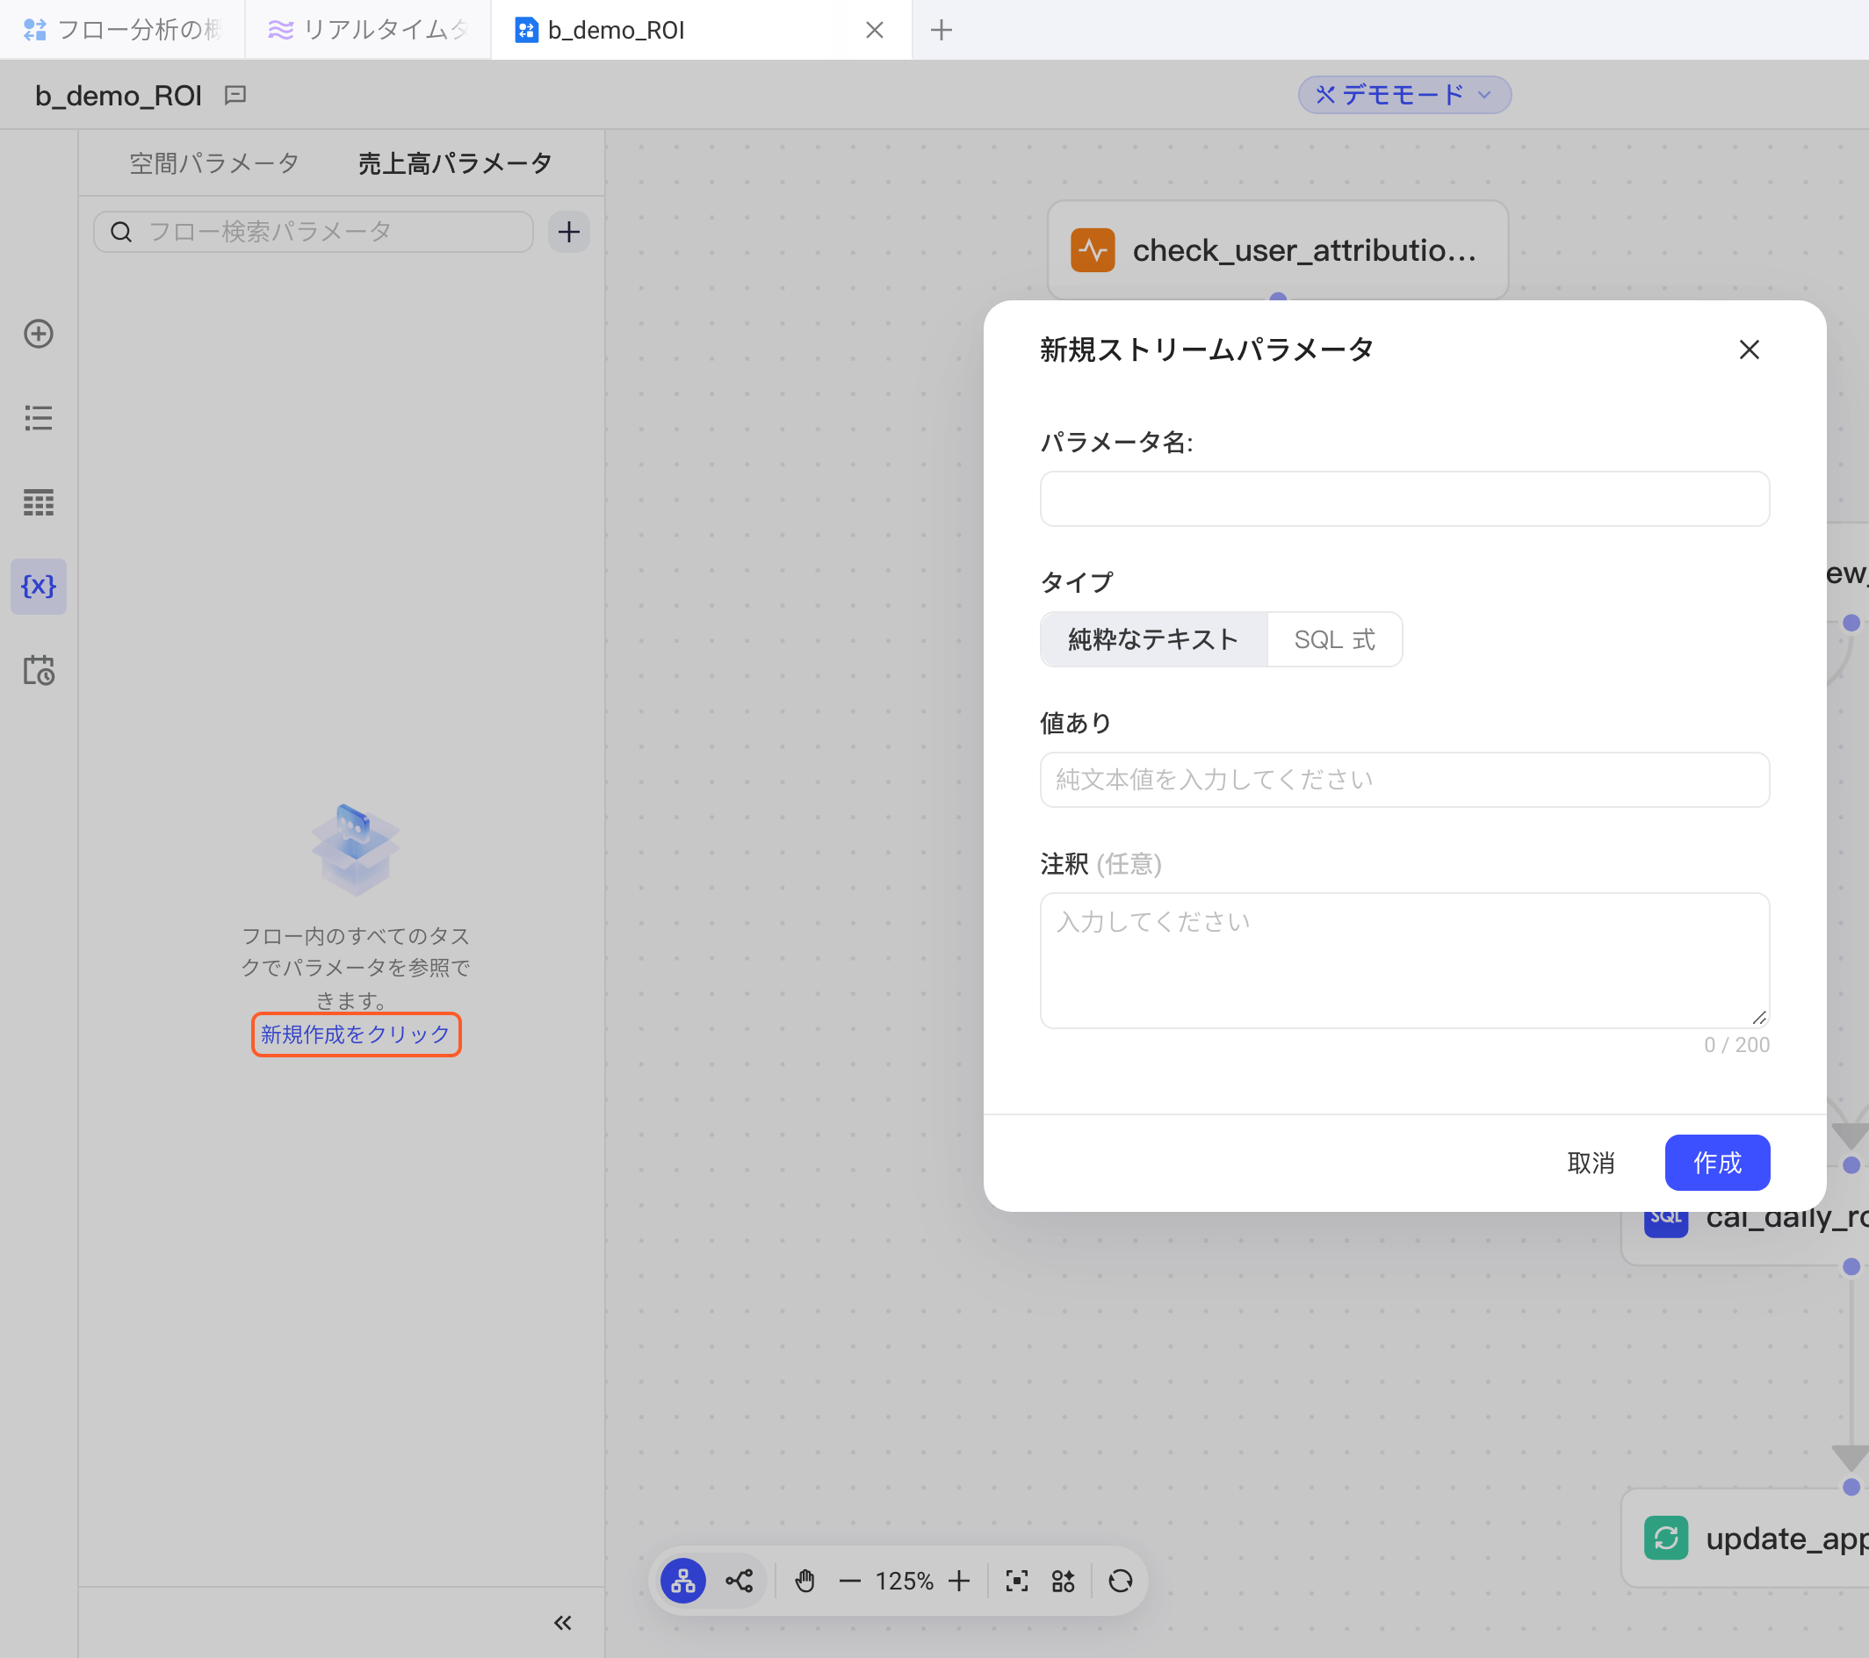Switch to 空間パラメータ tab
The image size is (1869, 1658).
(214, 163)
